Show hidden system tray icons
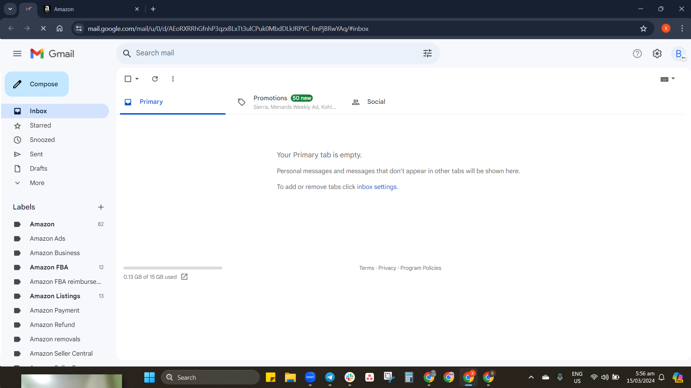The width and height of the screenshot is (691, 388). tap(531, 378)
